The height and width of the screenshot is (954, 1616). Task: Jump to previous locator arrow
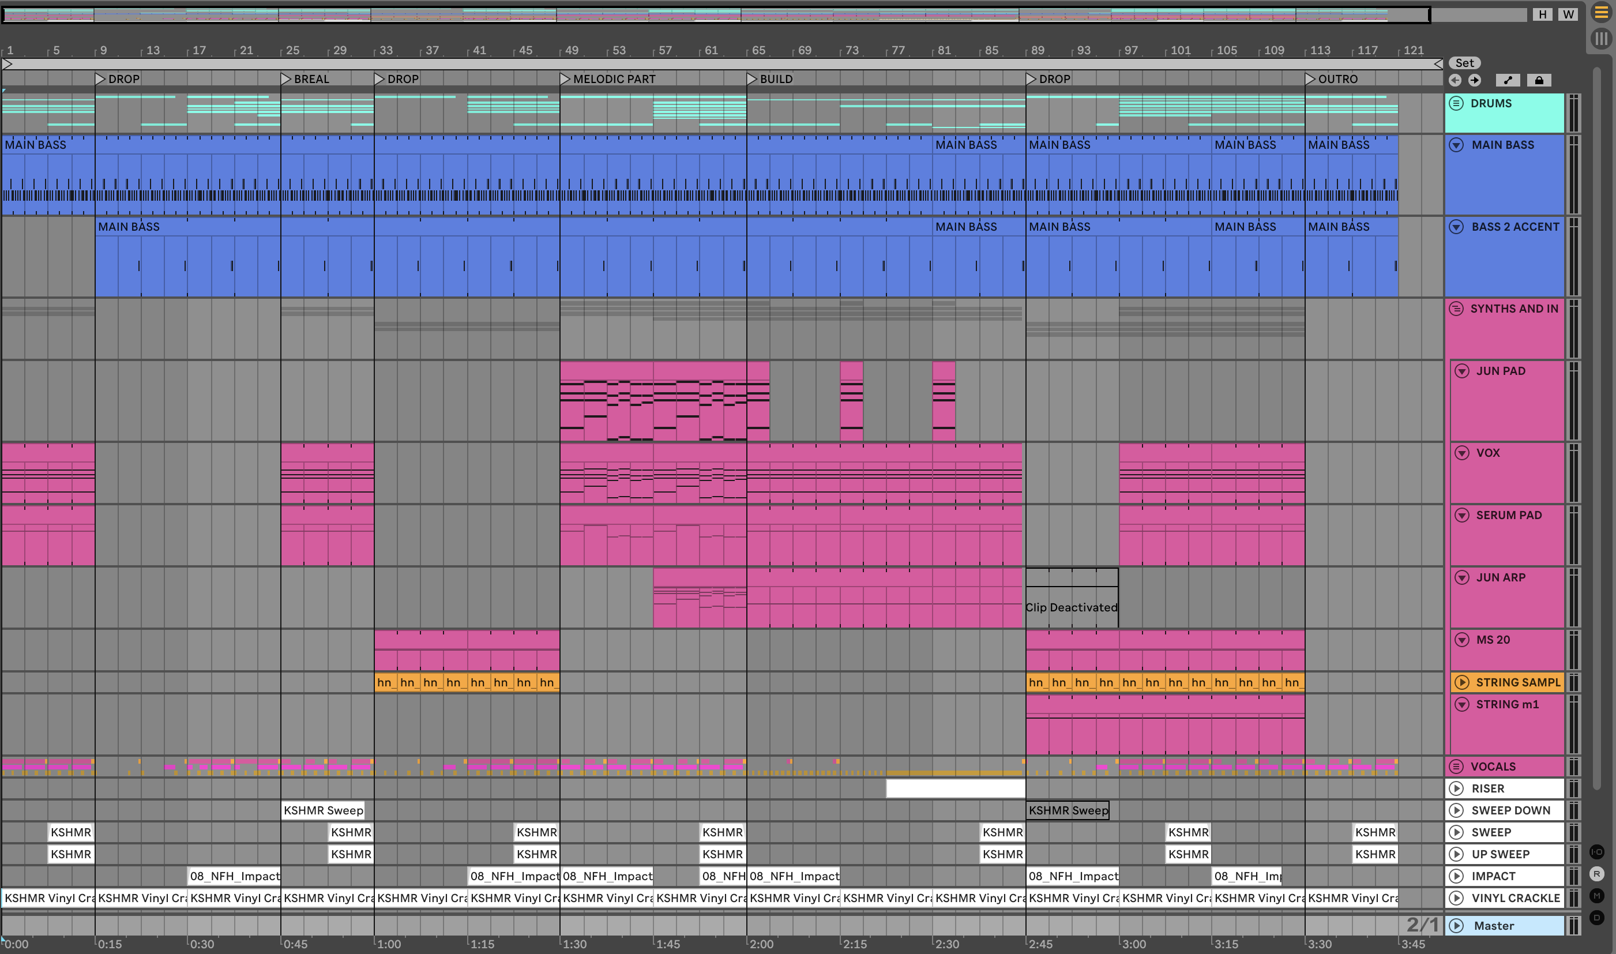pos(1455,80)
